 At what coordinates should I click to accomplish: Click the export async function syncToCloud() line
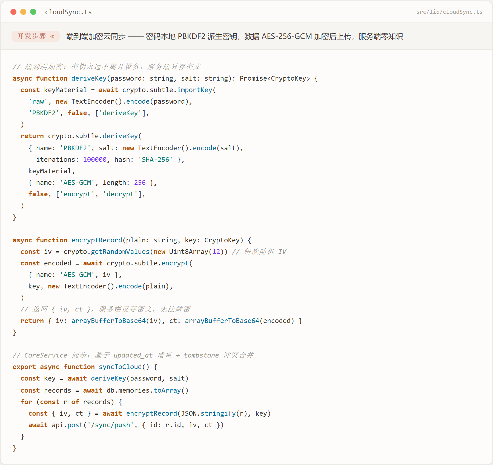(x=85, y=367)
